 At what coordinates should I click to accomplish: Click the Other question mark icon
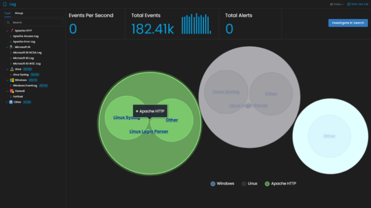11,102
